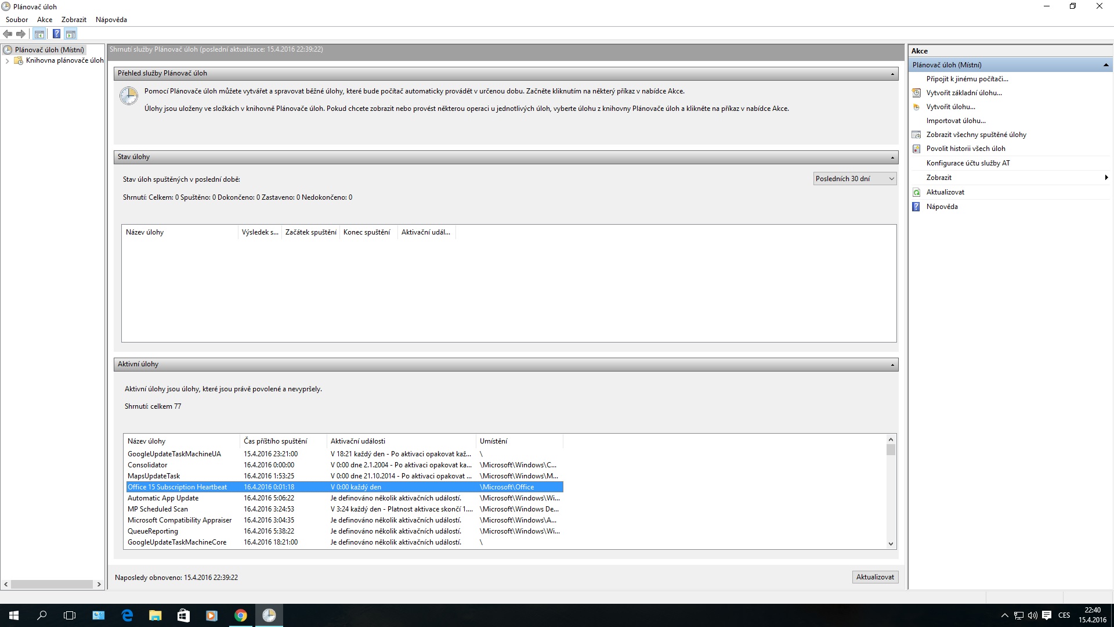Click Povolit historii všech úloh icon
The width and height of the screenshot is (1114, 627).
click(916, 149)
